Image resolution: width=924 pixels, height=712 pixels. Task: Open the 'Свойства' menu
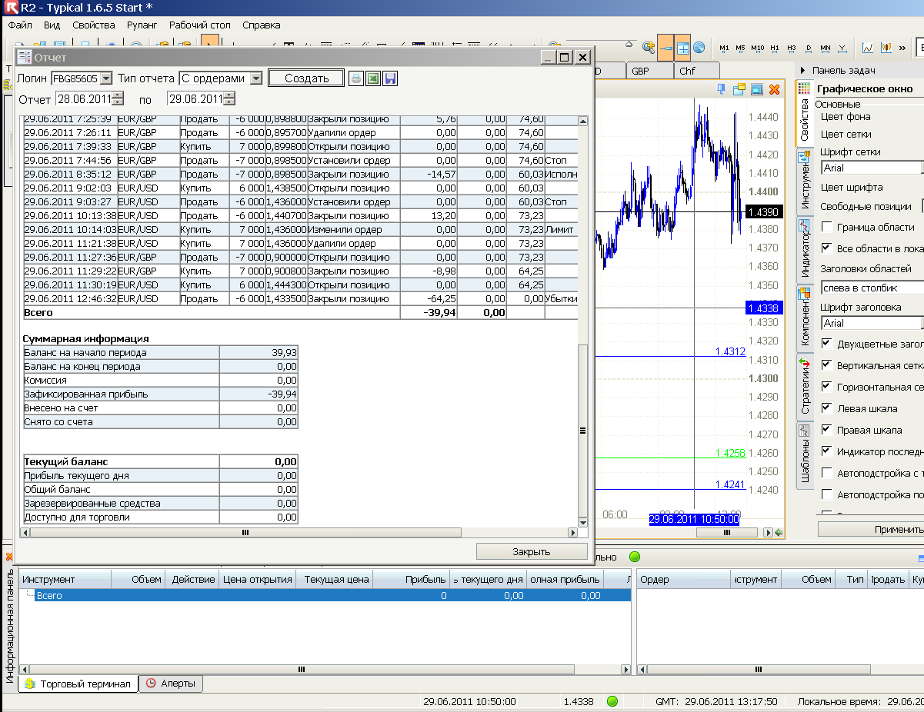coord(93,25)
